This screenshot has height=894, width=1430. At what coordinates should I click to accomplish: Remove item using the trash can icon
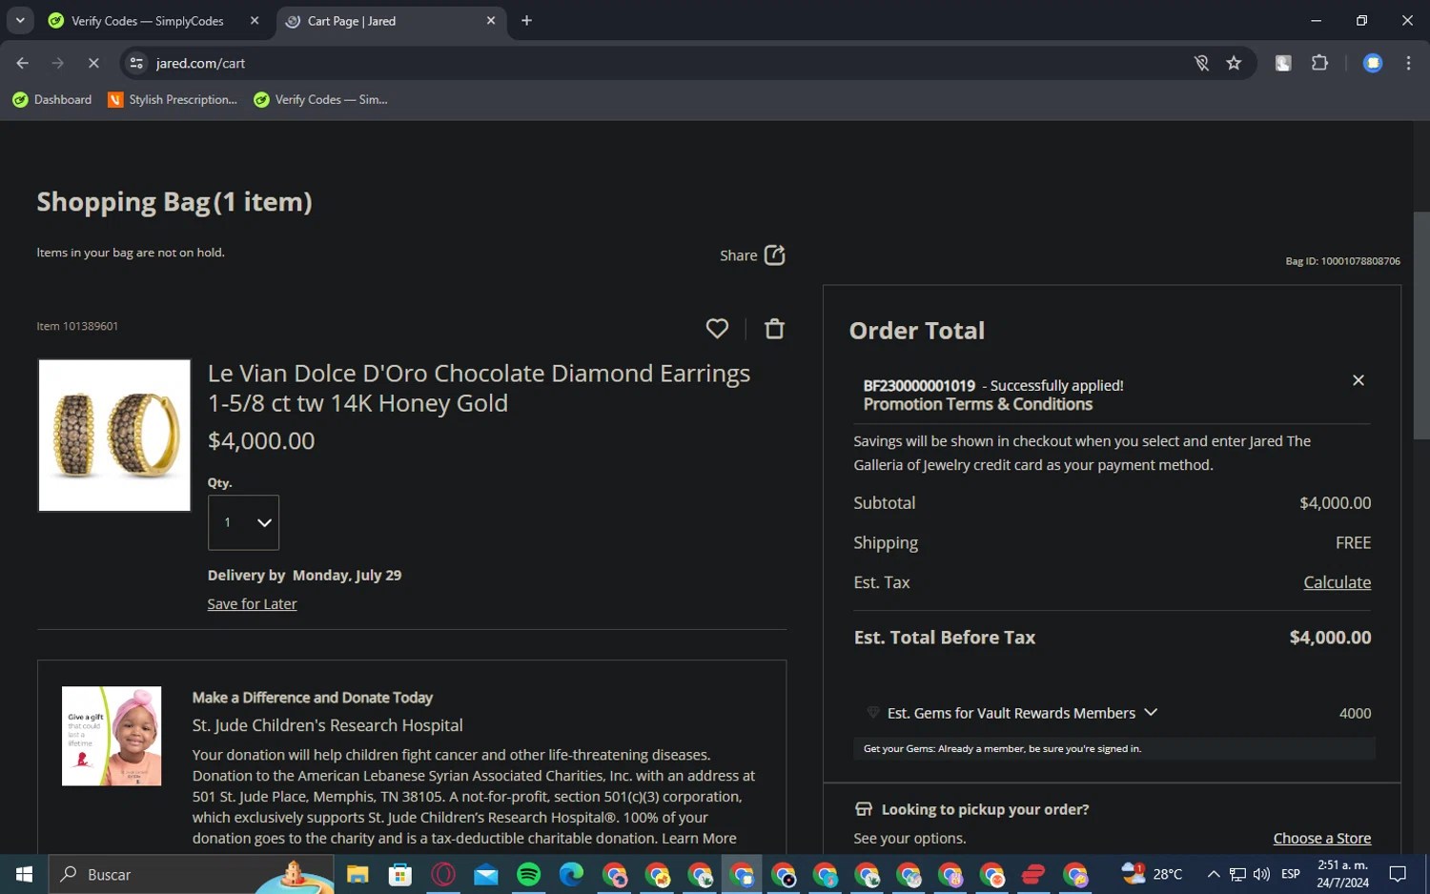774,329
